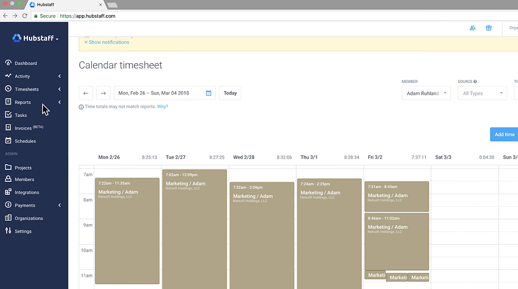Click the Reports document icon
The height and width of the screenshot is (289, 518).
coord(8,102)
